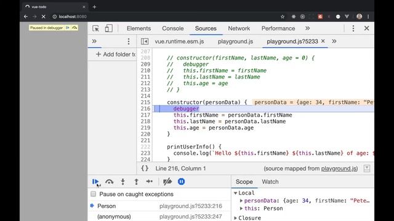Open the Elements tab

tap(139, 29)
